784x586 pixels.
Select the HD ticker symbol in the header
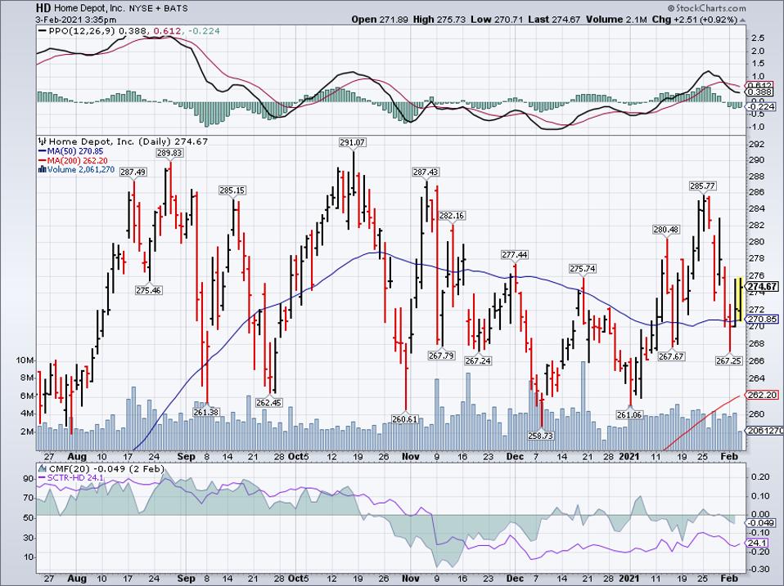43,8
